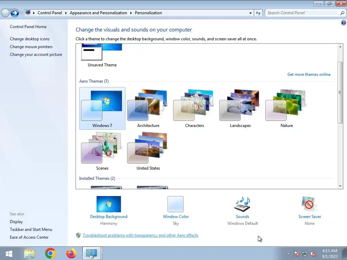Open Change your account picture

coord(36,55)
